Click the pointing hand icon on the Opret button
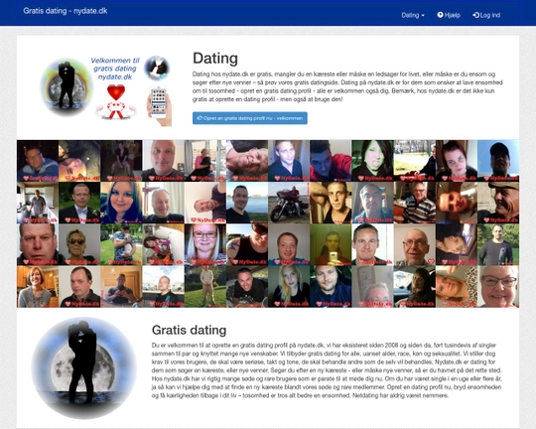Screen dimensions: 536x429 click(200, 118)
